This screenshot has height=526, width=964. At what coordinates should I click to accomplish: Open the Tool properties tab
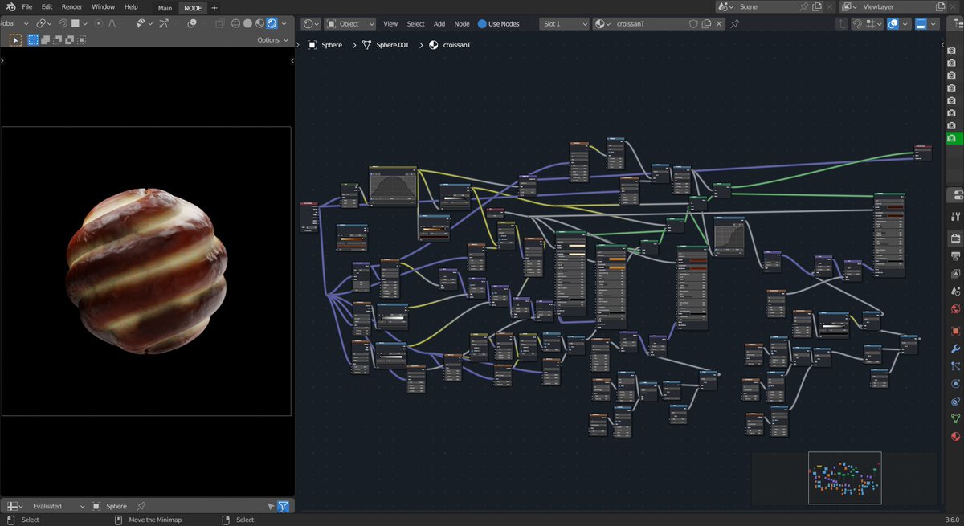click(955, 216)
